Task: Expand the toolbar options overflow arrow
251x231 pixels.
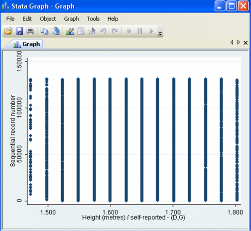Action: (161, 34)
